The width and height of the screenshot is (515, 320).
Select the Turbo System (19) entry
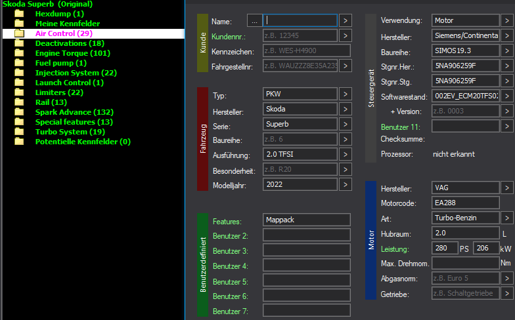point(70,132)
